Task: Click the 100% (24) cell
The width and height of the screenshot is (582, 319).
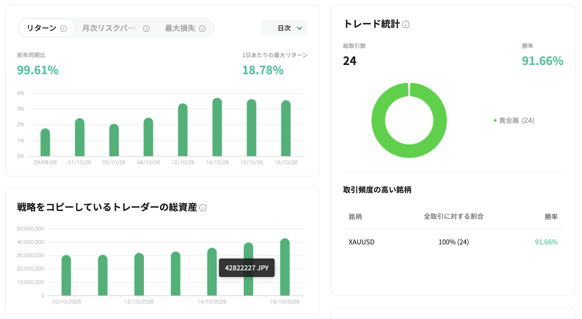Action: [x=453, y=242]
